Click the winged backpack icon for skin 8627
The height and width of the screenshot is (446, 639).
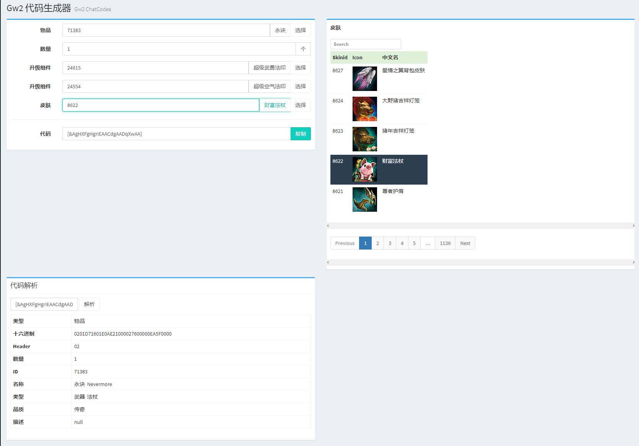(x=364, y=79)
